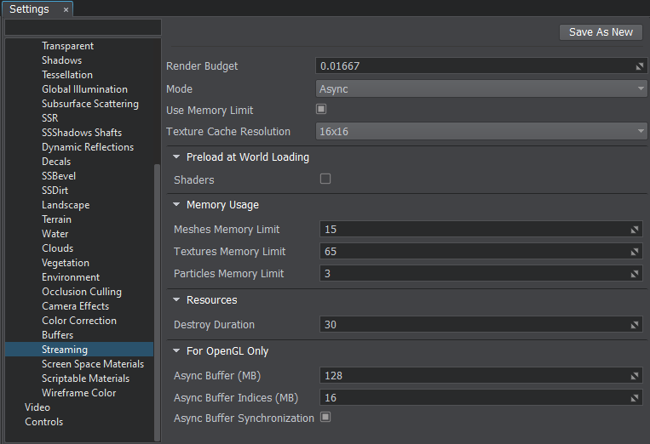Open Wireframe Color settings
The image size is (650, 444).
coord(78,393)
